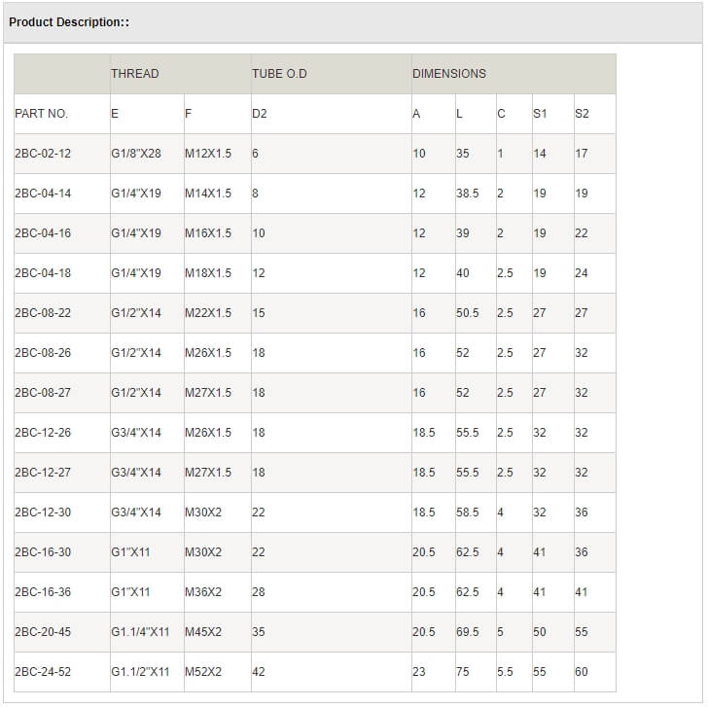Click the G1.1/4"X11 thread cell

[x=140, y=632]
